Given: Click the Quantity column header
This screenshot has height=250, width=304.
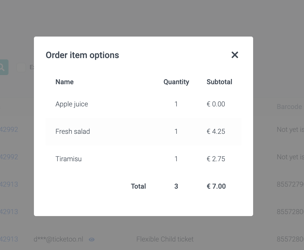Looking at the screenshot, I should [x=176, y=82].
